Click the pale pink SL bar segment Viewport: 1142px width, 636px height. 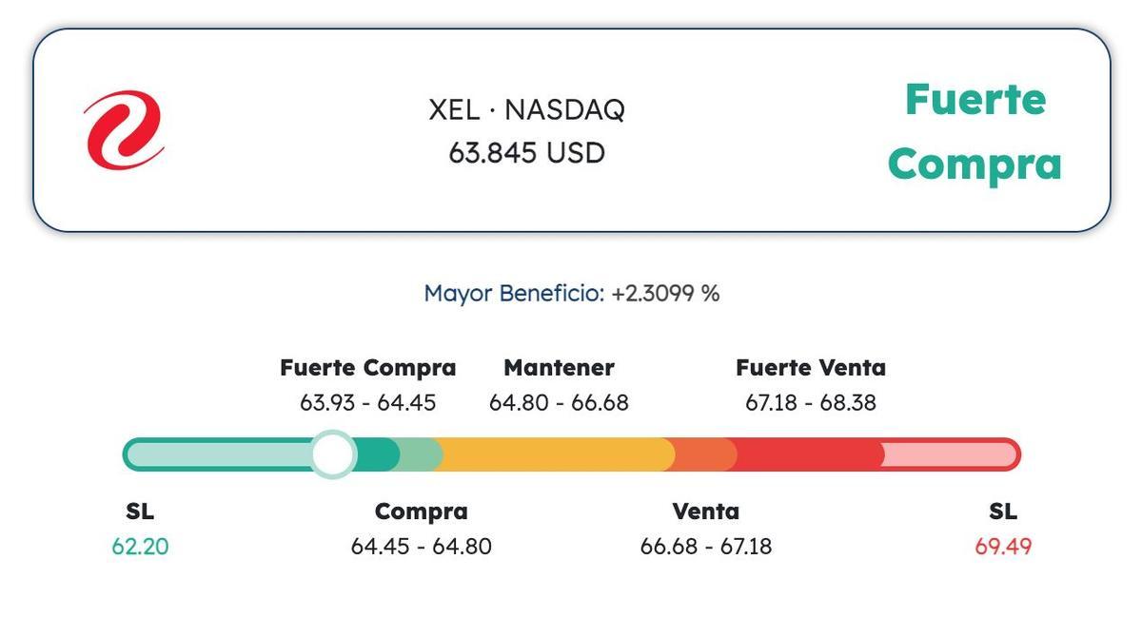click(947, 455)
